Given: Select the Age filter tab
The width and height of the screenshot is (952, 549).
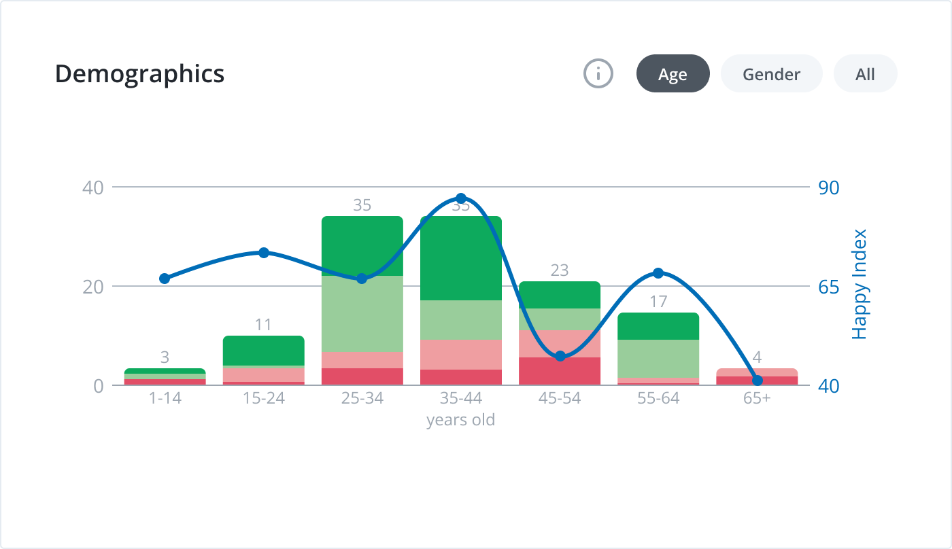Looking at the screenshot, I should 673,73.
